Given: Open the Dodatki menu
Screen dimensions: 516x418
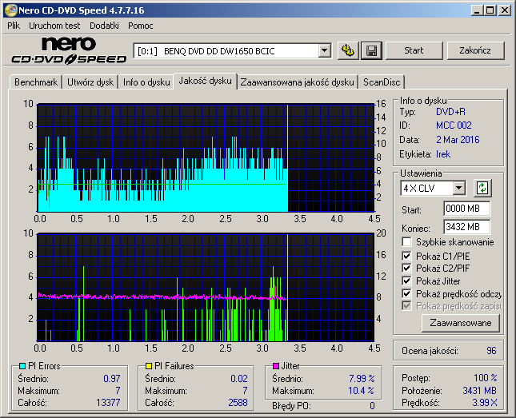Looking at the screenshot, I should click(x=104, y=26).
